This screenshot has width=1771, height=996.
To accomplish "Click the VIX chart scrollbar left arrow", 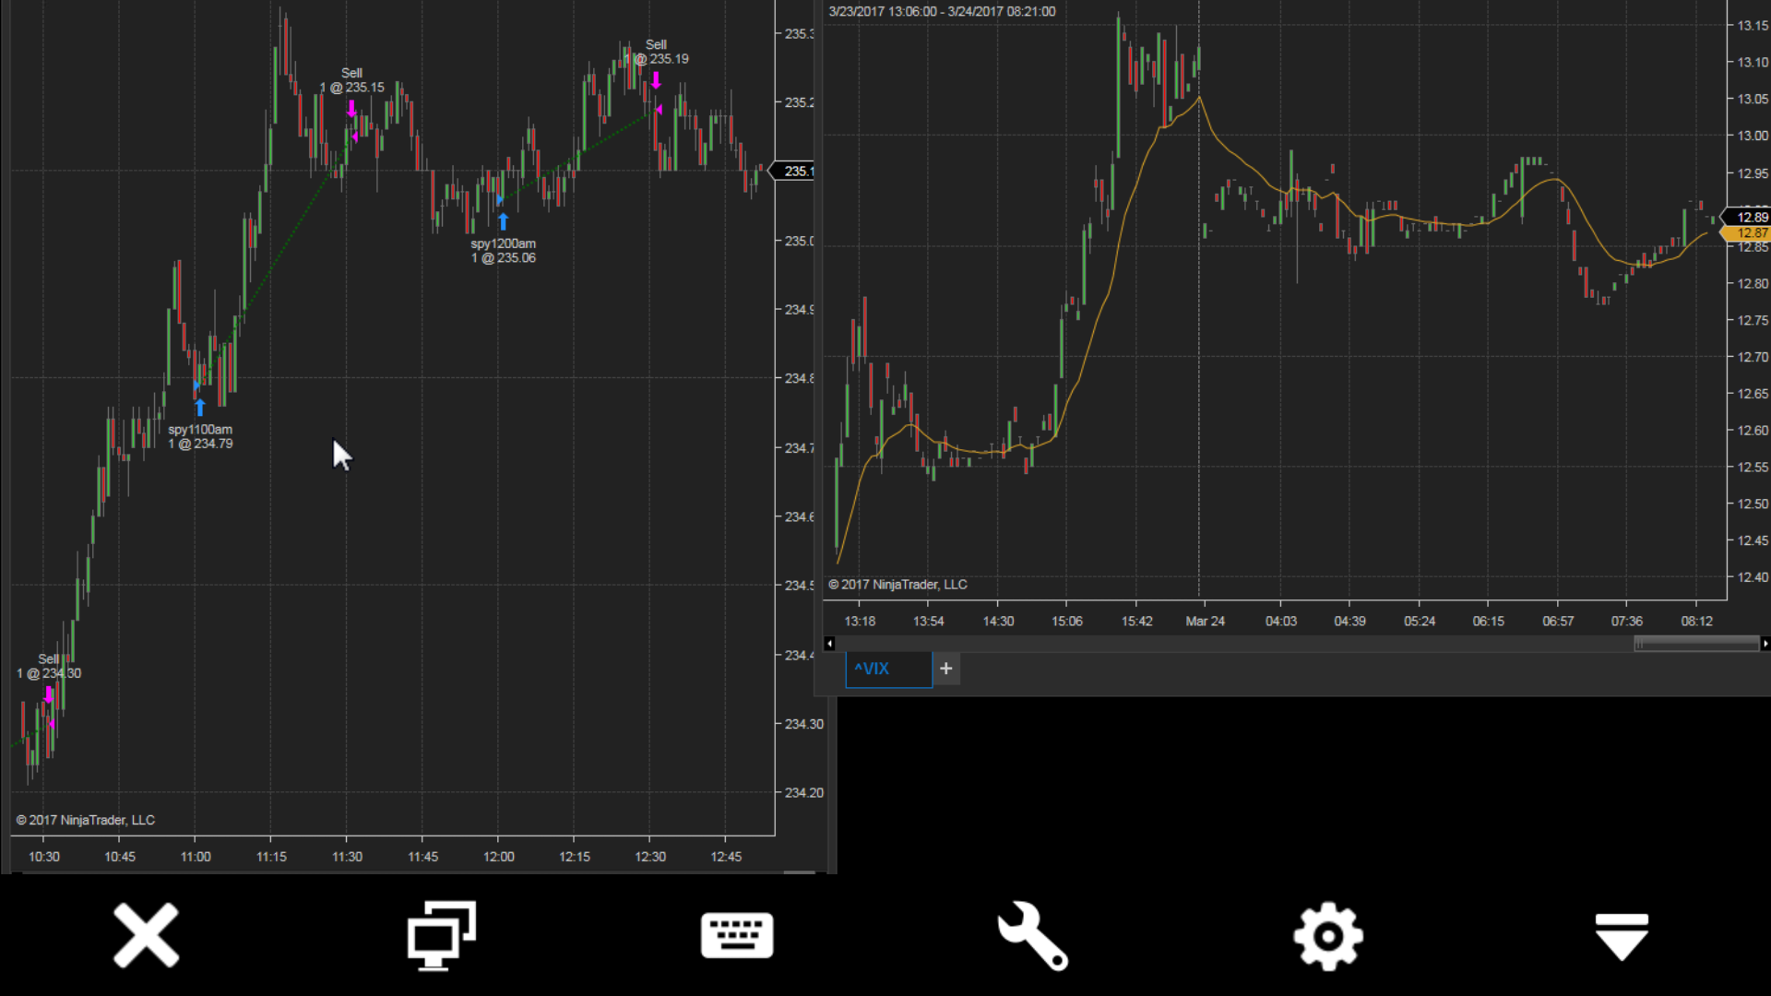I will pos(829,644).
